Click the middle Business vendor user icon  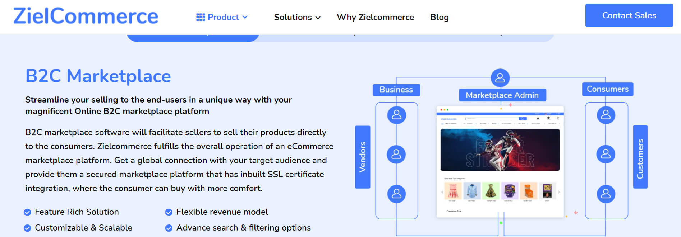(x=396, y=155)
